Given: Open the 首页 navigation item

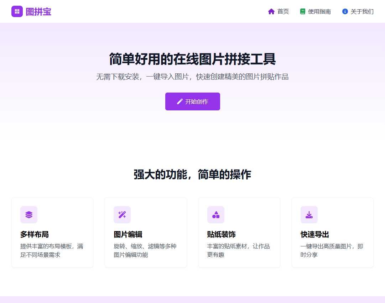Looking at the screenshot, I should click(x=283, y=11).
